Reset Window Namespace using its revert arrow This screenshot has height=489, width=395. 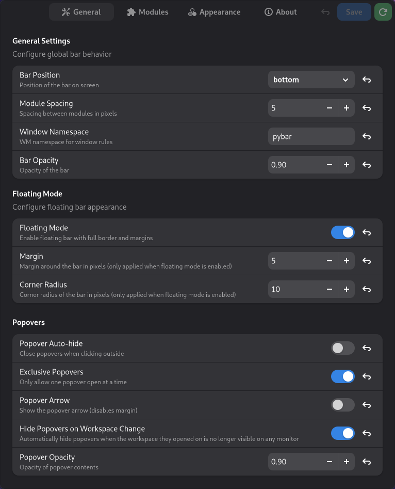(x=367, y=136)
